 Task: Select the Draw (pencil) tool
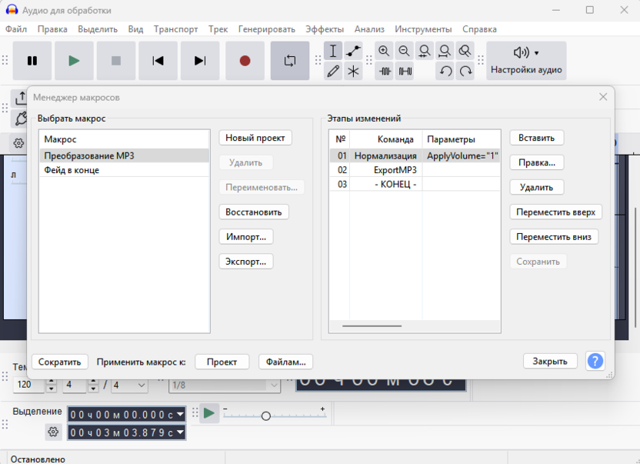pos(333,72)
